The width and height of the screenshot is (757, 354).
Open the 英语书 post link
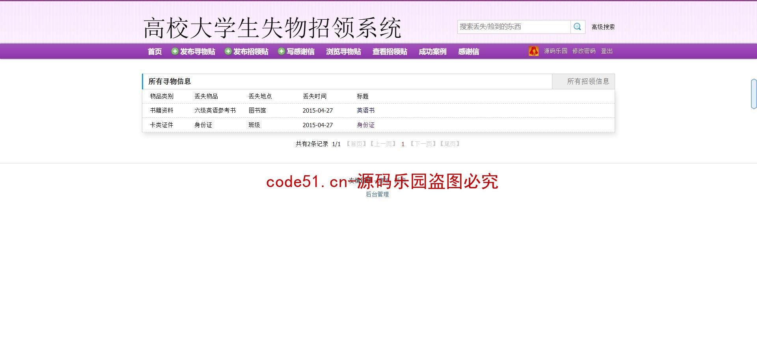pyautogui.click(x=365, y=111)
